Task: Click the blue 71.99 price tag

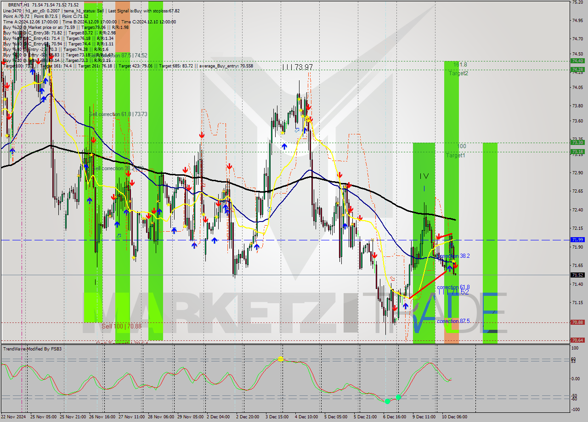Action: [577, 239]
